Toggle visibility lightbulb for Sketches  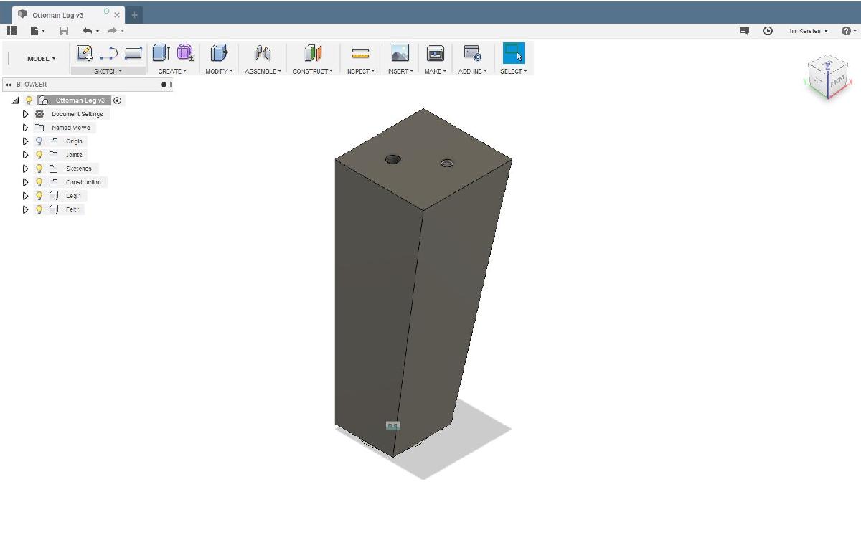pyautogui.click(x=39, y=169)
